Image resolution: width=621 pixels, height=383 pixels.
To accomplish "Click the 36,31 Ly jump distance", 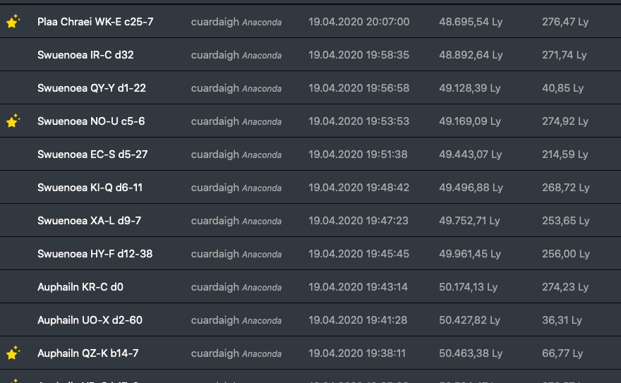I will (562, 320).
